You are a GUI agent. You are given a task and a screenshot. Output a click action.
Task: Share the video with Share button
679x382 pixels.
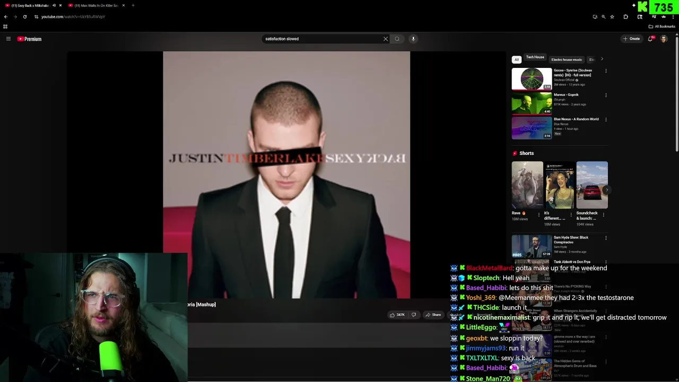[x=433, y=315]
